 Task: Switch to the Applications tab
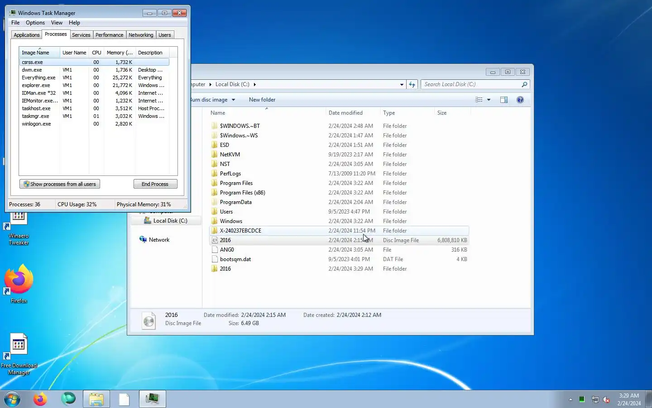[27, 35]
